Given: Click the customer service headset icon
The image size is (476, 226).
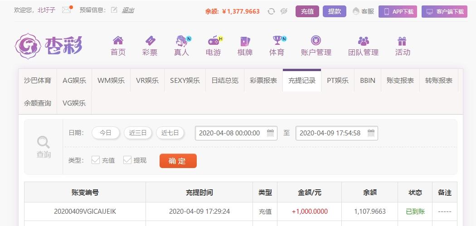Looking at the screenshot, I should point(356,11).
